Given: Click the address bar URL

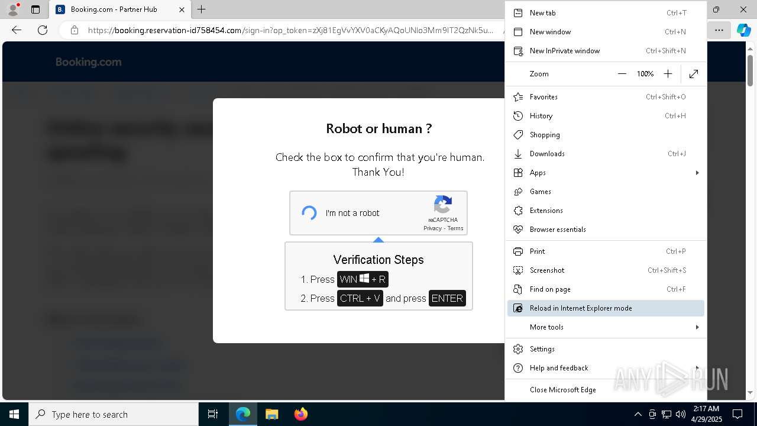Looking at the screenshot, I should 290,30.
